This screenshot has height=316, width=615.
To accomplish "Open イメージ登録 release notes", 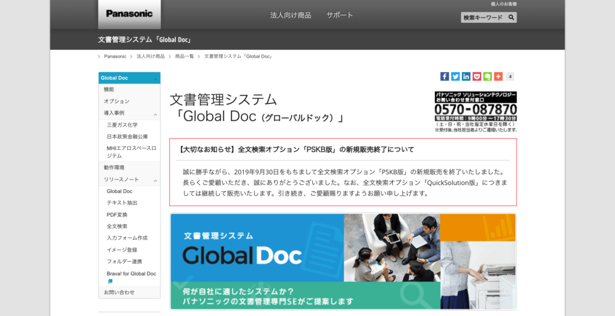I will click(122, 250).
